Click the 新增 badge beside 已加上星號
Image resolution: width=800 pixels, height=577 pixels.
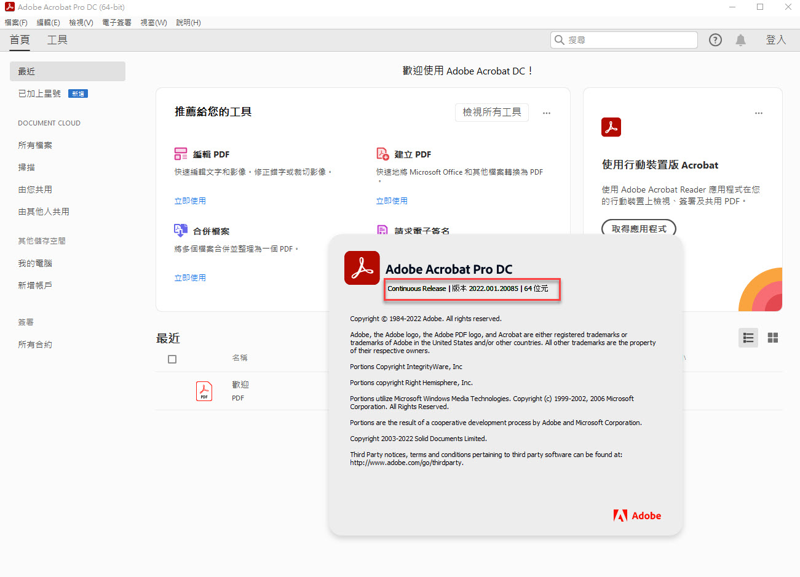point(78,94)
